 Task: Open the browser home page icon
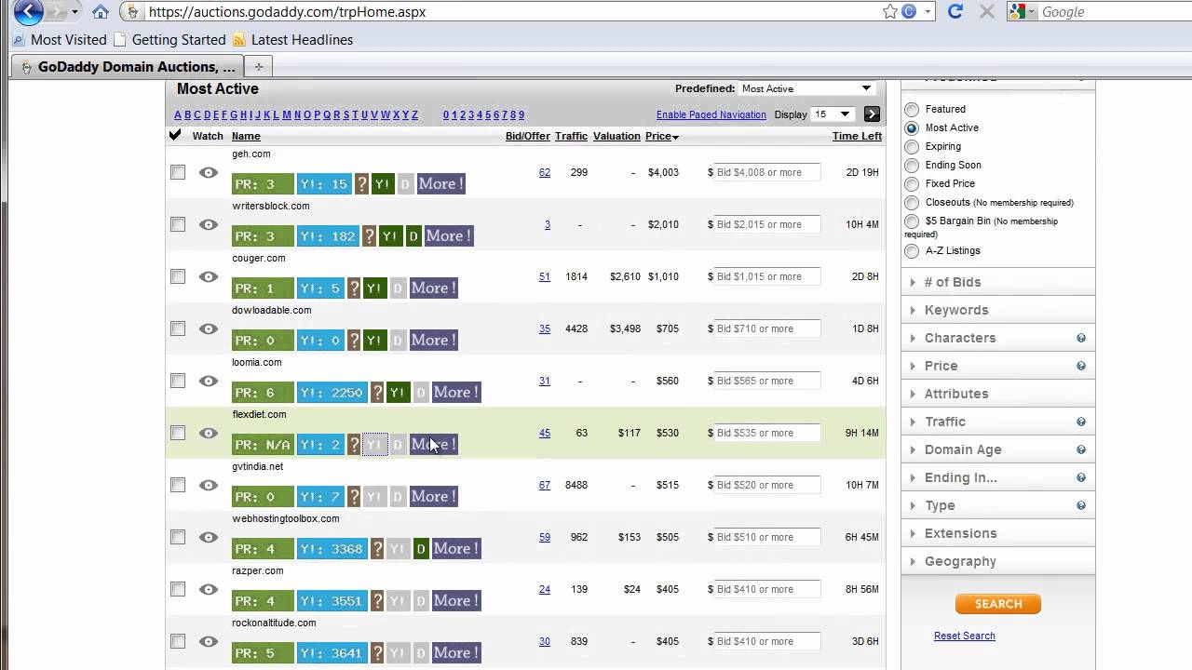pyautogui.click(x=101, y=12)
